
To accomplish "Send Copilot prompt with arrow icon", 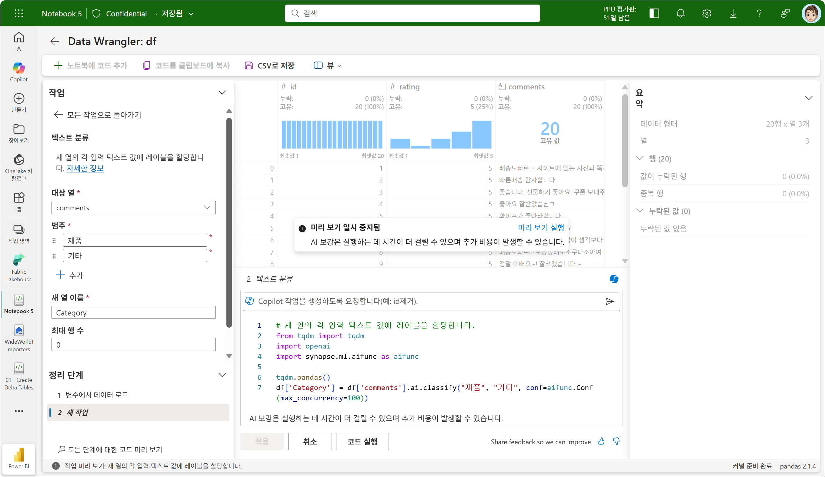I will tap(609, 301).
